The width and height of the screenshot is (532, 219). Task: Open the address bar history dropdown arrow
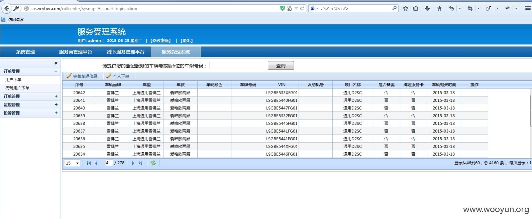point(296,8)
